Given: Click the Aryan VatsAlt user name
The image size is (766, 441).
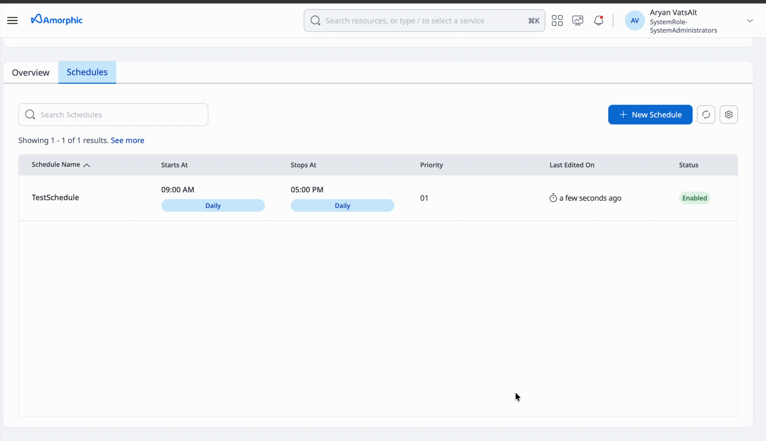Looking at the screenshot, I should (673, 12).
